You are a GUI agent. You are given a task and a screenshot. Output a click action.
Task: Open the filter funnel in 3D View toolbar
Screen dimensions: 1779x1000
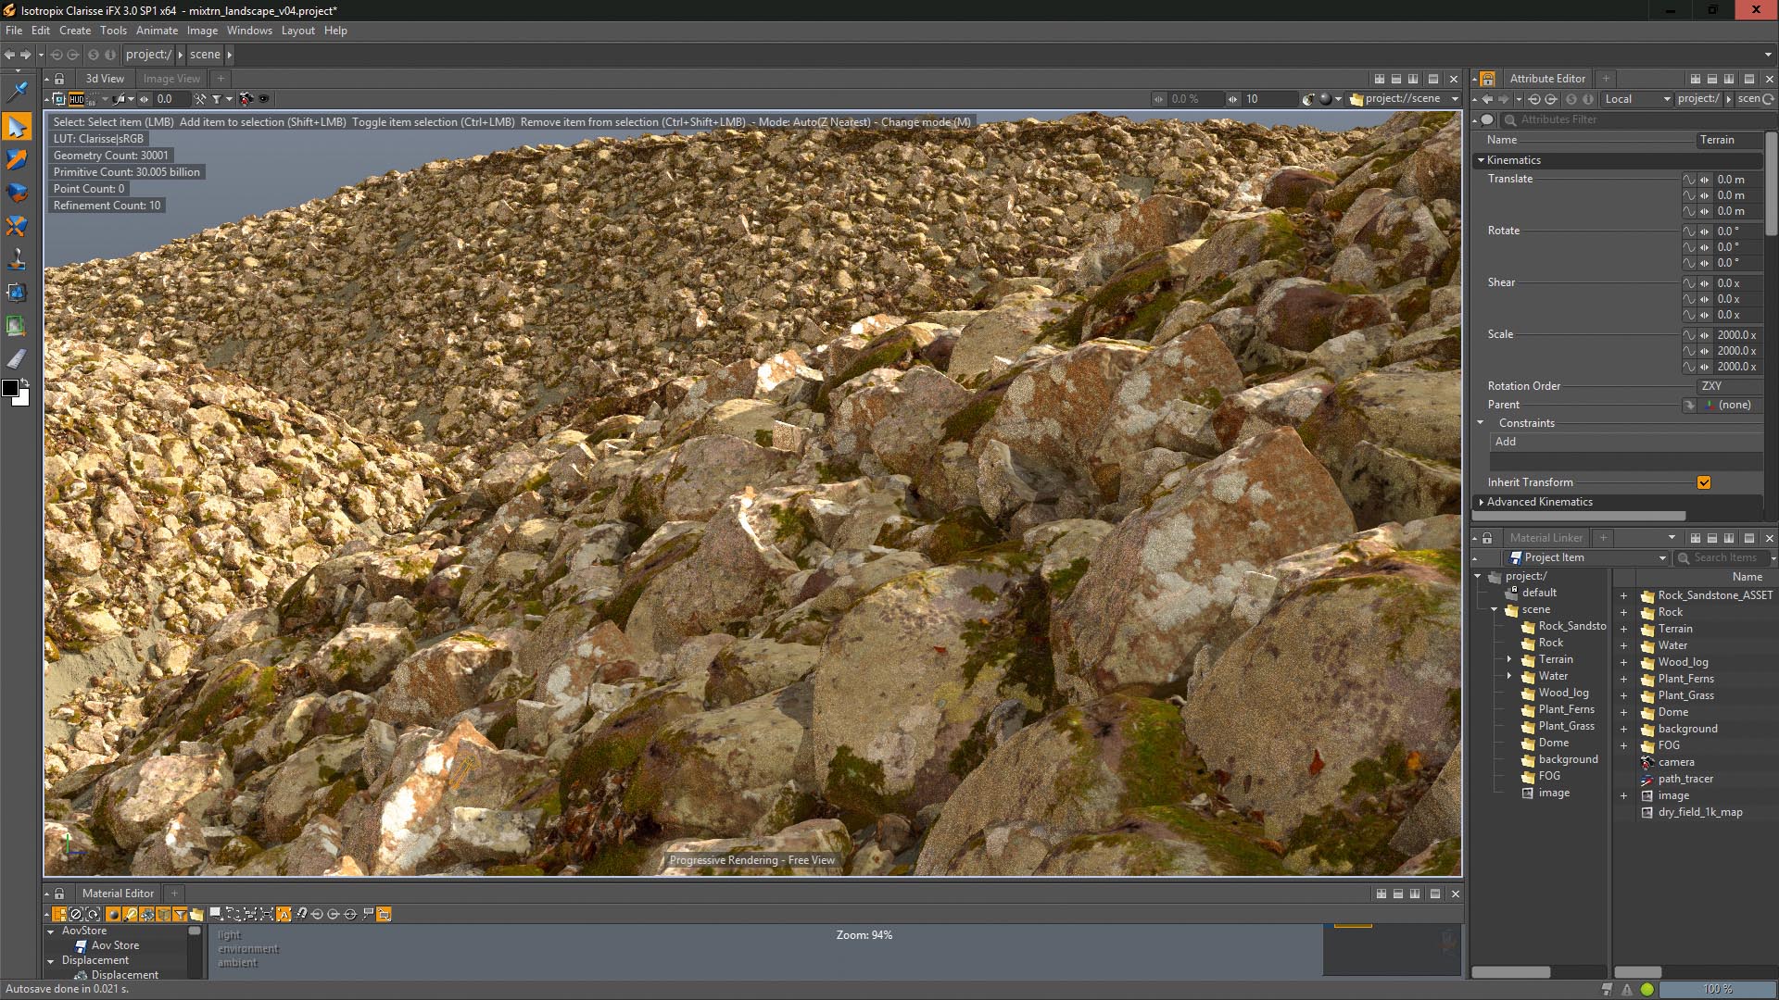tap(217, 99)
